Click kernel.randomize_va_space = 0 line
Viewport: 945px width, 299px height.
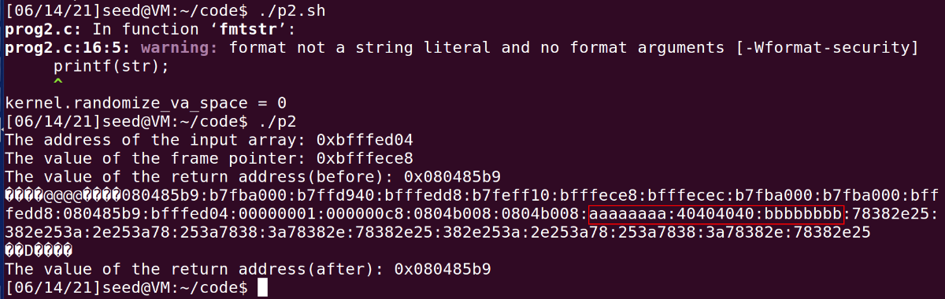pos(145,103)
